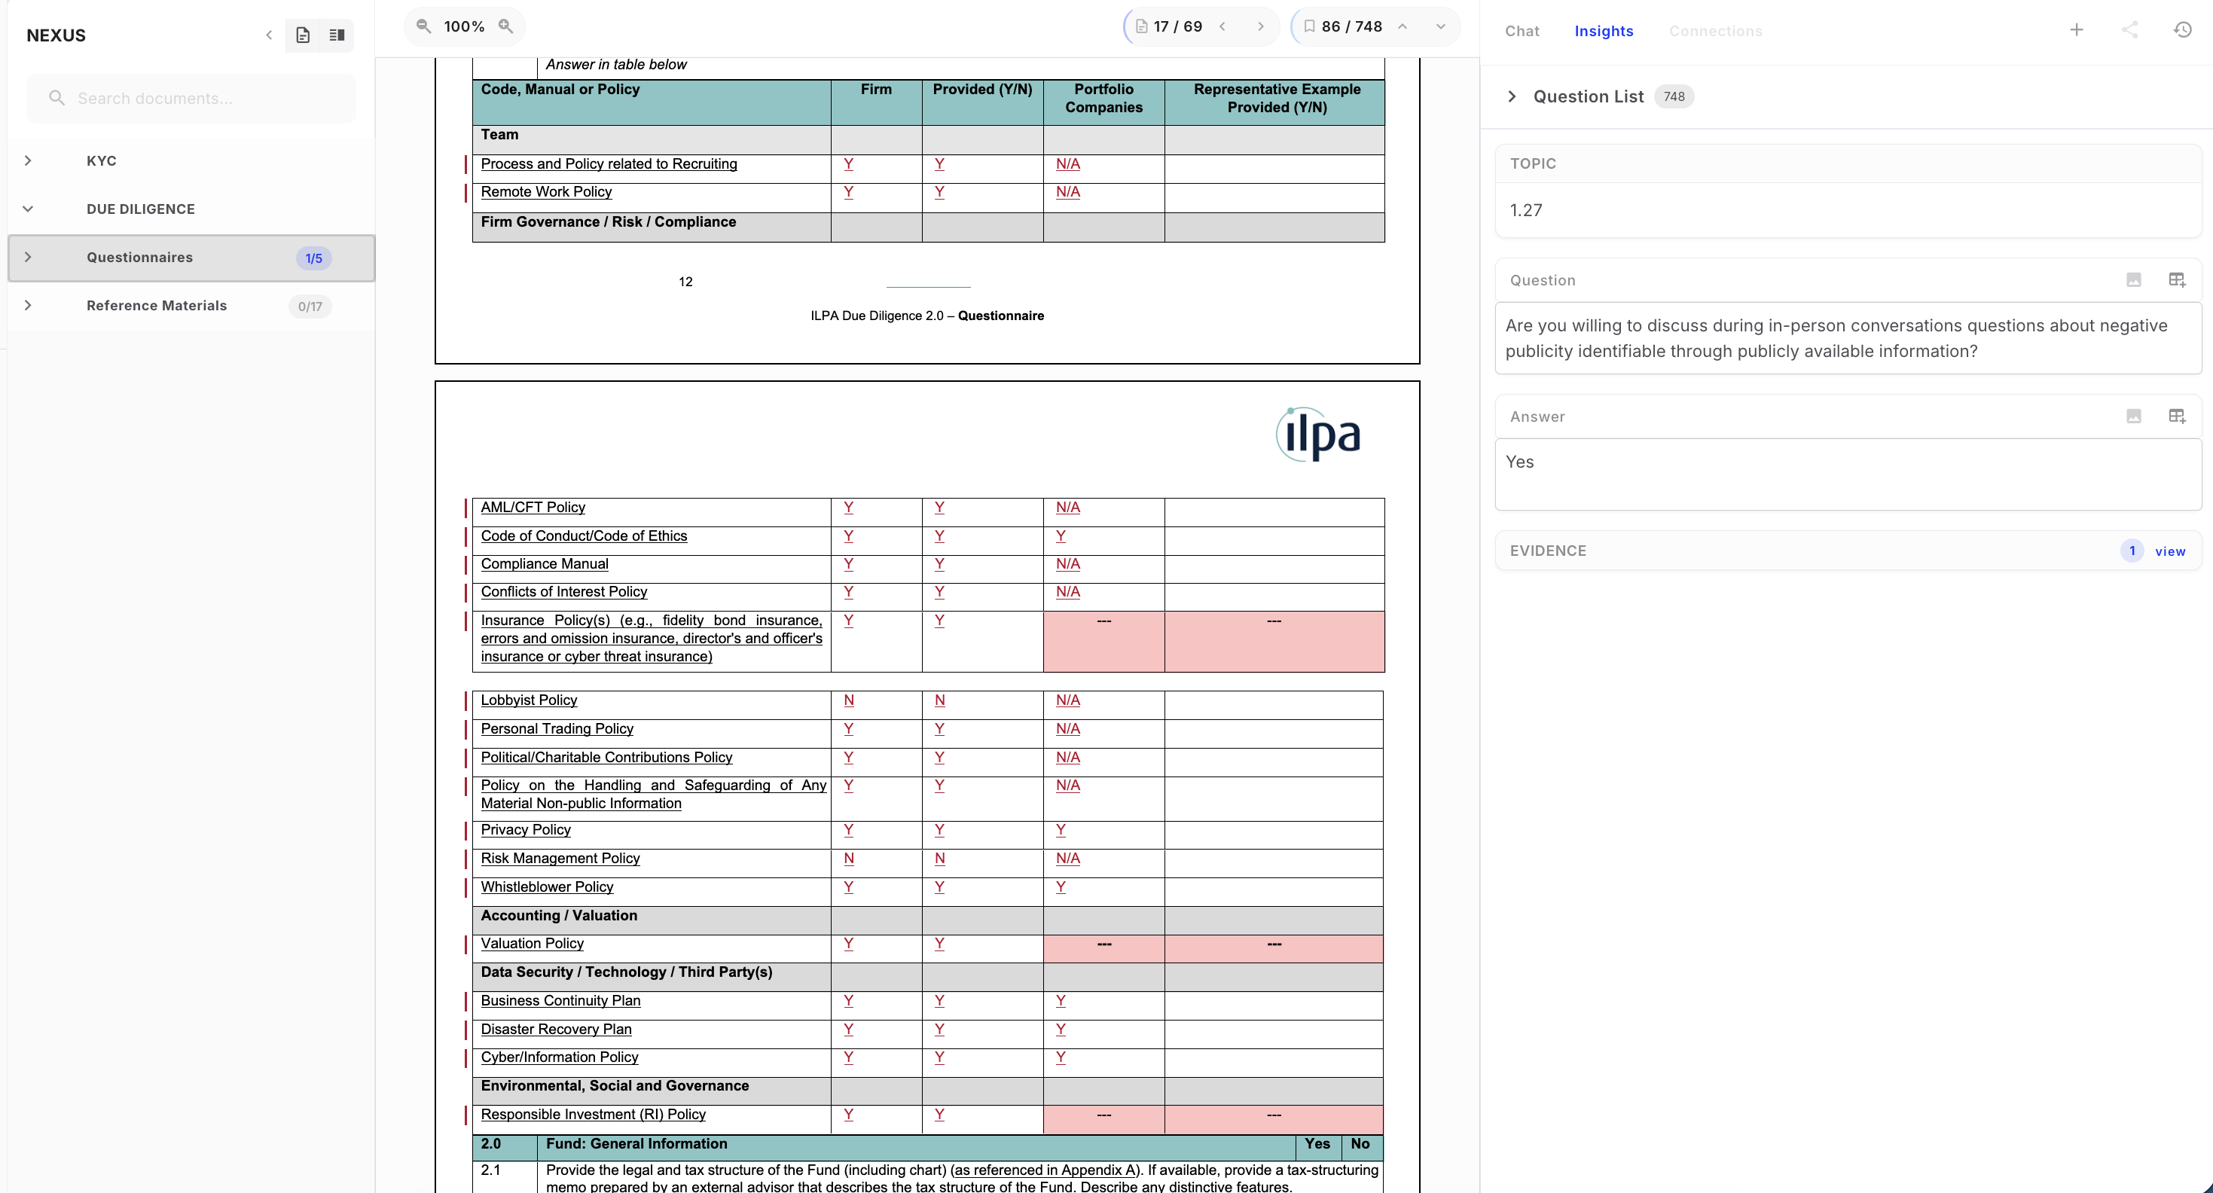Click the document search field
This screenshot has width=2213, height=1193.
tap(191, 98)
